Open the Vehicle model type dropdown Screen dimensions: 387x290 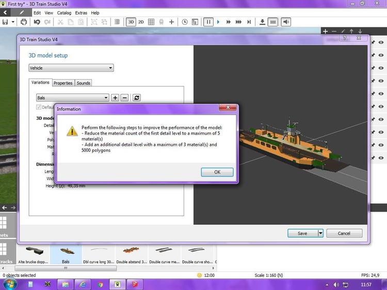[71, 68]
